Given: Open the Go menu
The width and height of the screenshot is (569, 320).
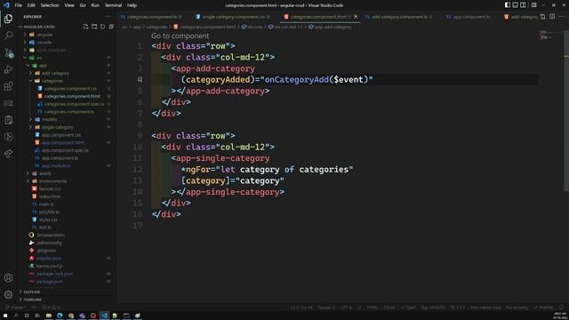Looking at the screenshot, I should [83, 5].
